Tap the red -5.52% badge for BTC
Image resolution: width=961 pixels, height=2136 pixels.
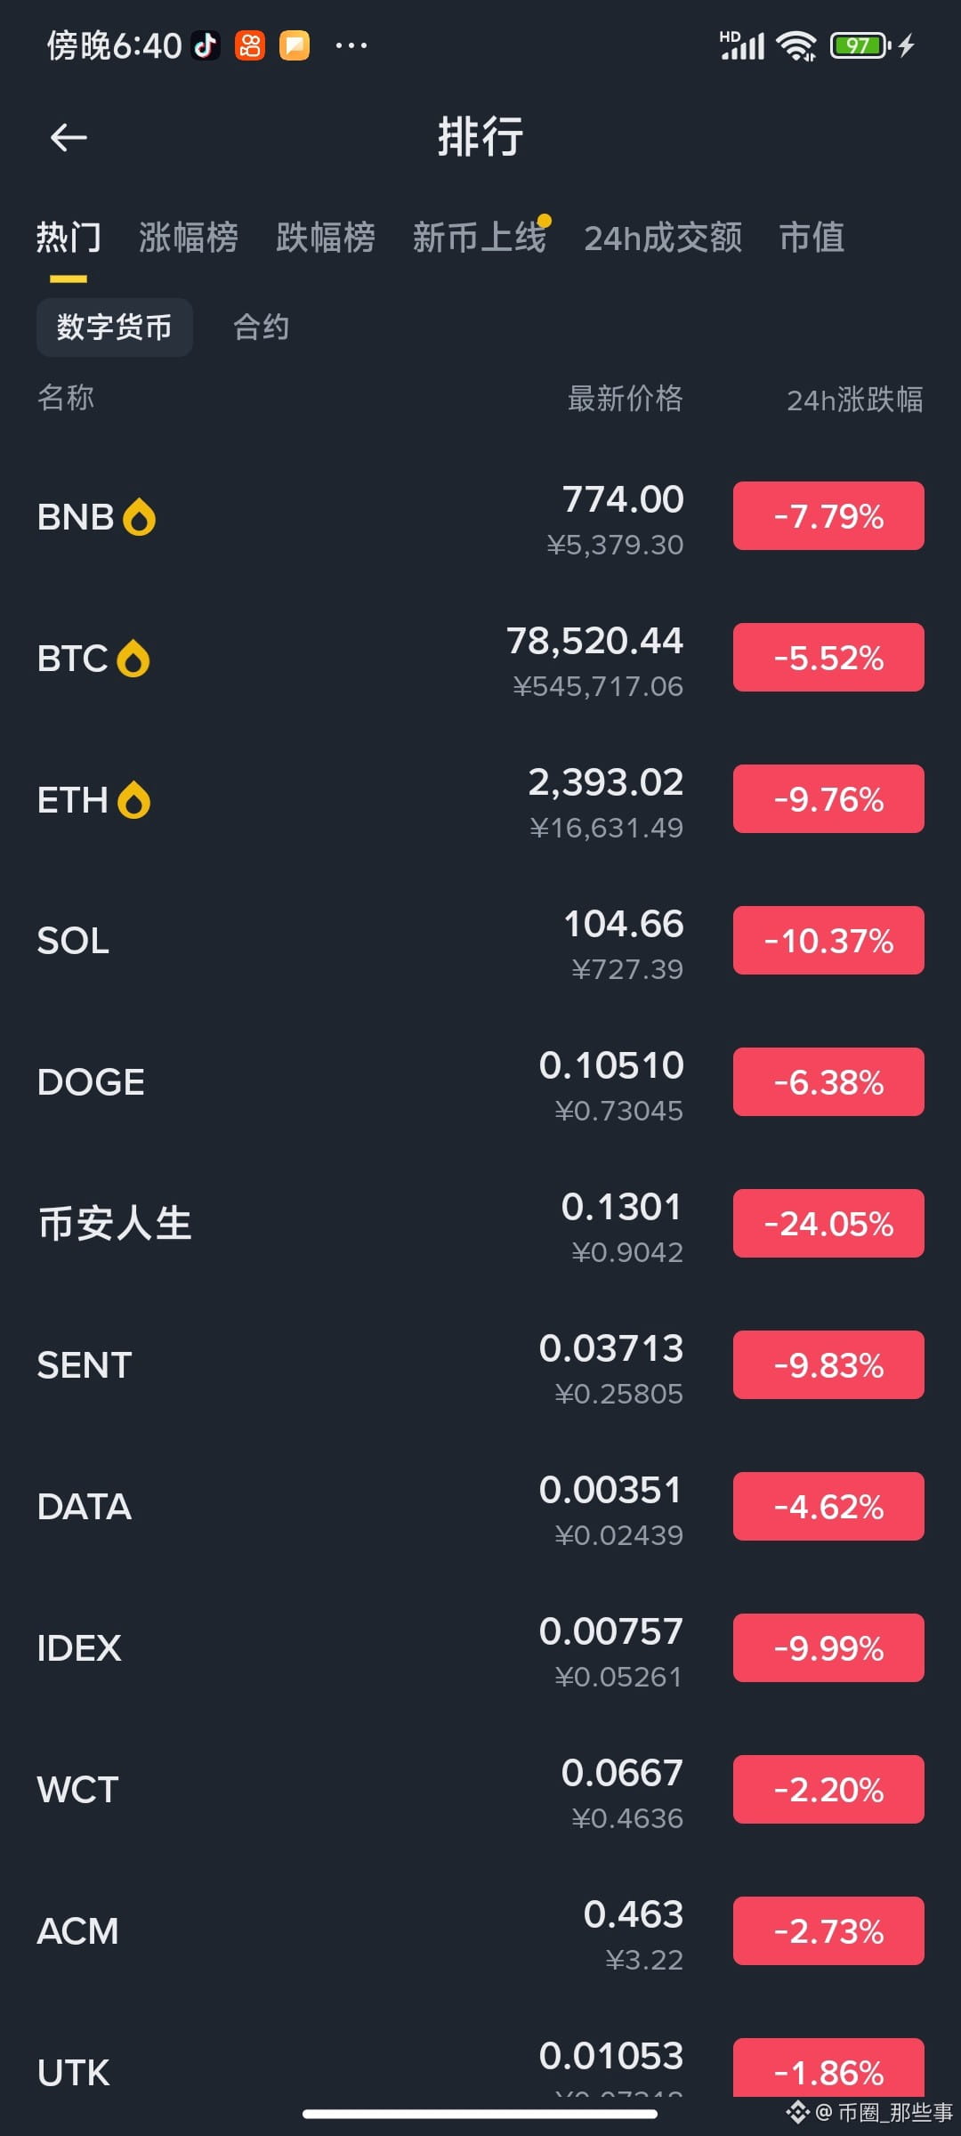828,658
